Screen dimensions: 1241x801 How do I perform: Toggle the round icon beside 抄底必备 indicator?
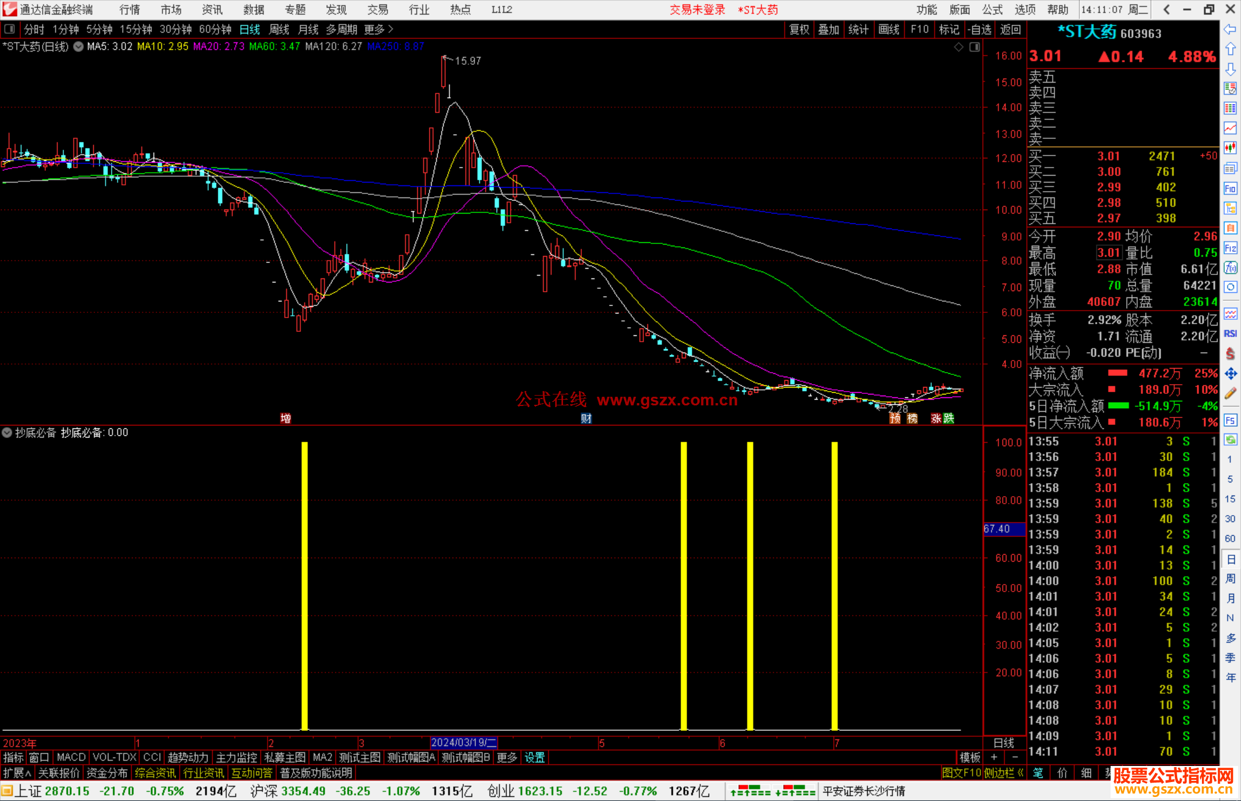(7, 432)
